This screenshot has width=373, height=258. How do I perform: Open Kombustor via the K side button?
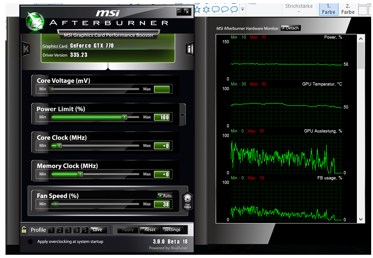(x=26, y=49)
